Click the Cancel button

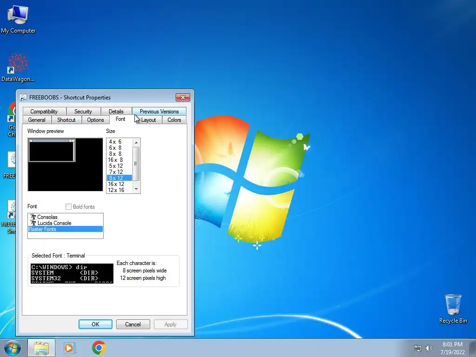133,324
